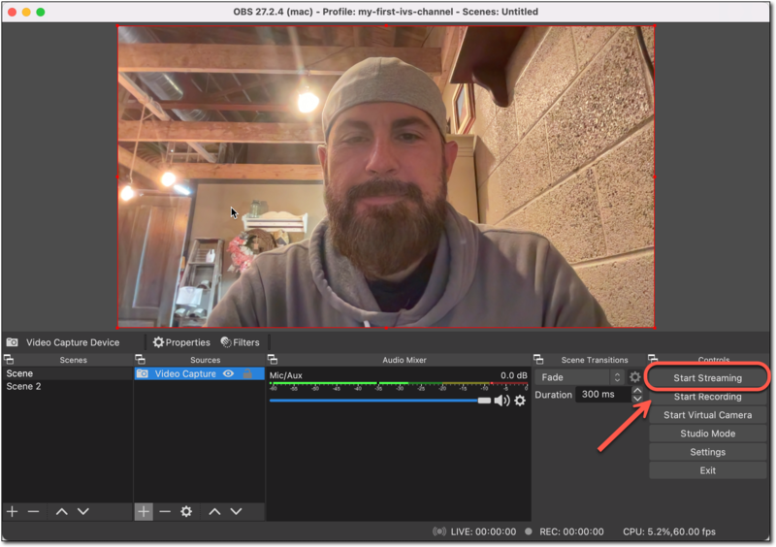This screenshot has height=547, width=776.
Task: Add a new source with plus icon
Action: (x=144, y=511)
